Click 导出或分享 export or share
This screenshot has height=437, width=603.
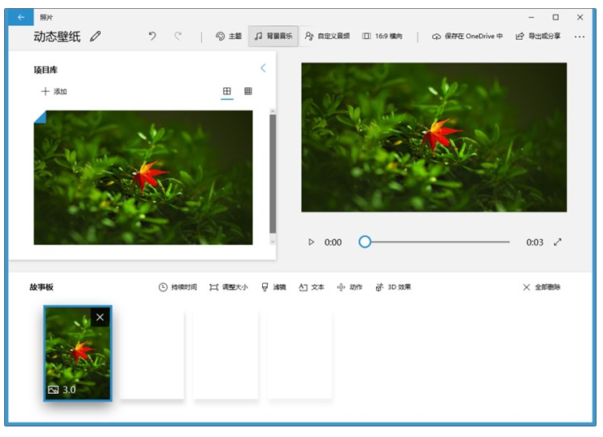(x=538, y=36)
